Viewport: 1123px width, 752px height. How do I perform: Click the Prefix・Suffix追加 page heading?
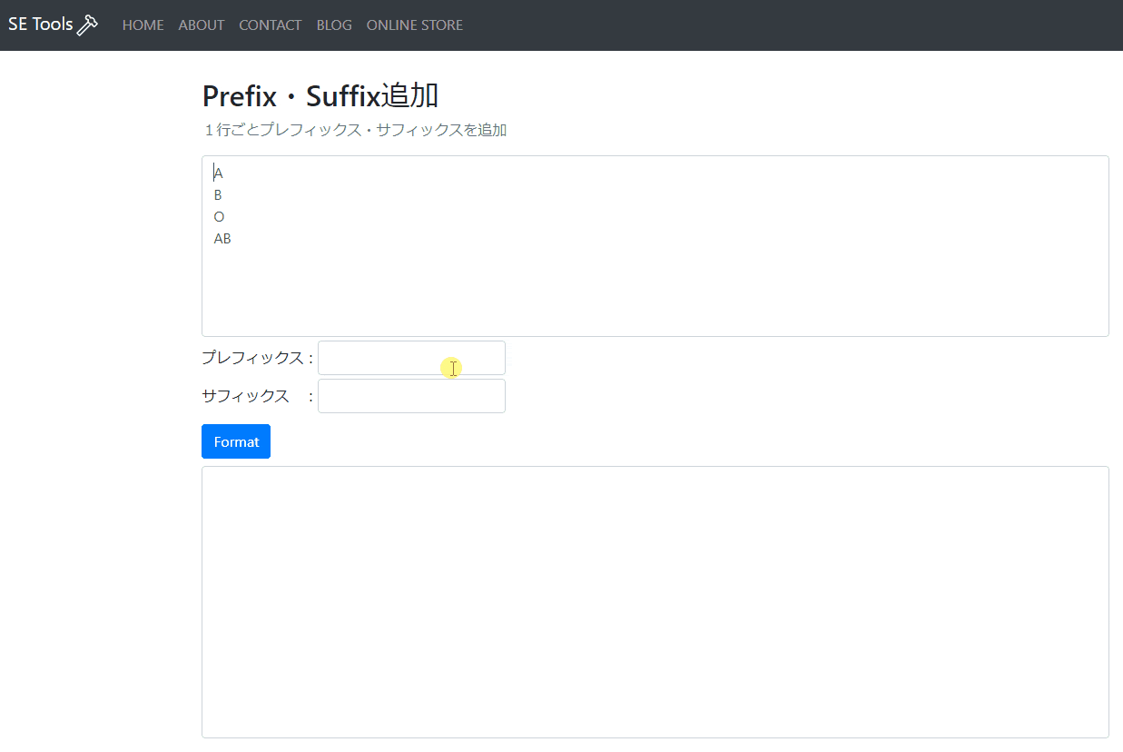point(320,94)
